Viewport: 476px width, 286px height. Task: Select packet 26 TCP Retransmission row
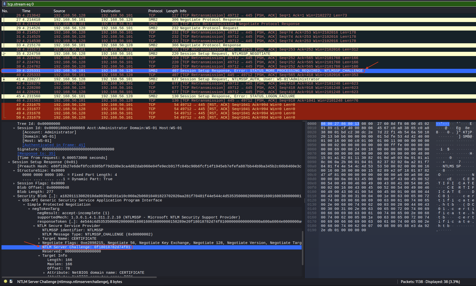[x=239, y=15]
